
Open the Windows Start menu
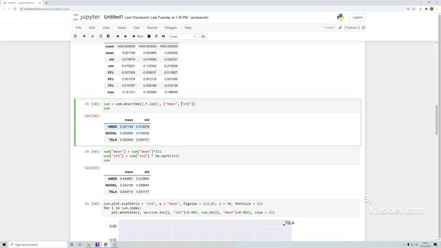[x=4, y=245]
